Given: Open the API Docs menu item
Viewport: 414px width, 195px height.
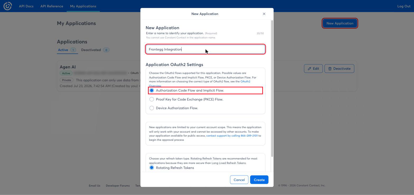Looking at the screenshot, I should click(x=26, y=6).
